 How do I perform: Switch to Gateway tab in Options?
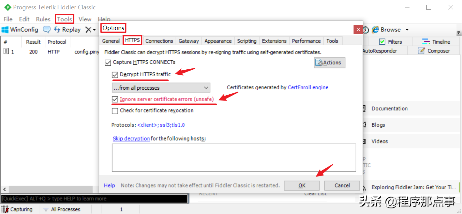[188, 41]
